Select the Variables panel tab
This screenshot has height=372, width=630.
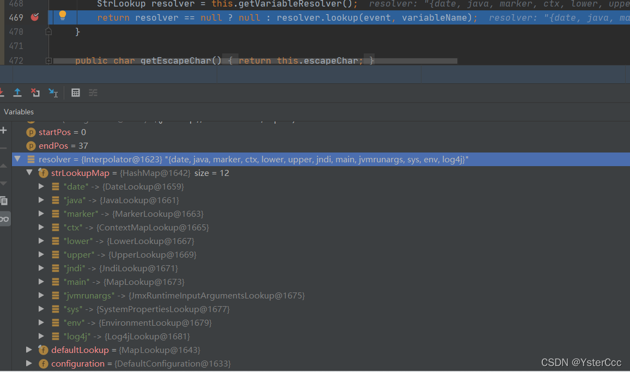click(19, 112)
